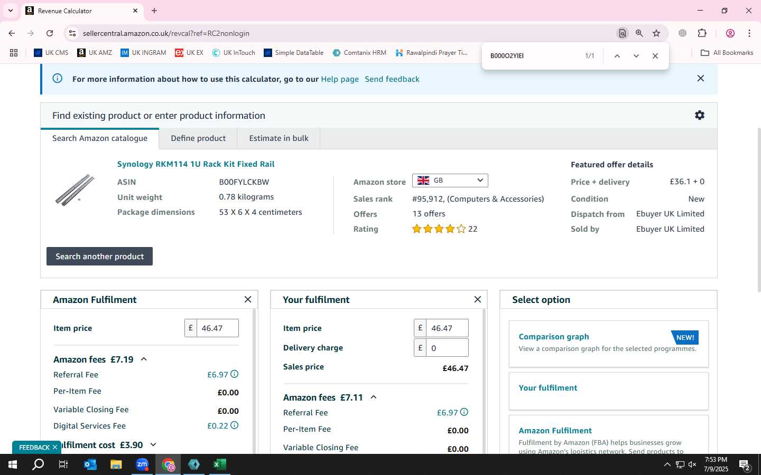Viewport: 761px width, 475px height.
Task: Open the browser extensions puzzle icon
Action: tap(702, 33)
